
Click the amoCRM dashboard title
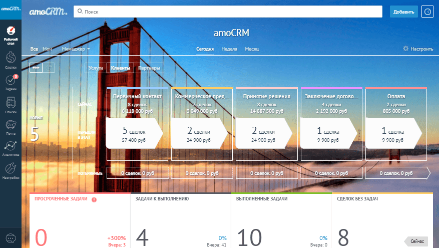coord(231,33)
